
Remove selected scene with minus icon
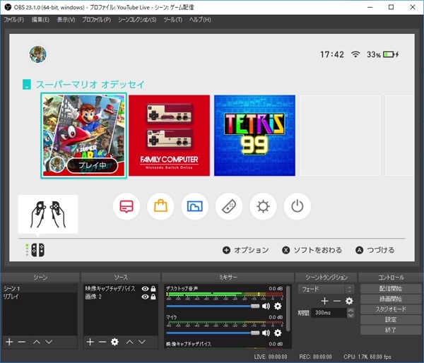coord(22,342)
